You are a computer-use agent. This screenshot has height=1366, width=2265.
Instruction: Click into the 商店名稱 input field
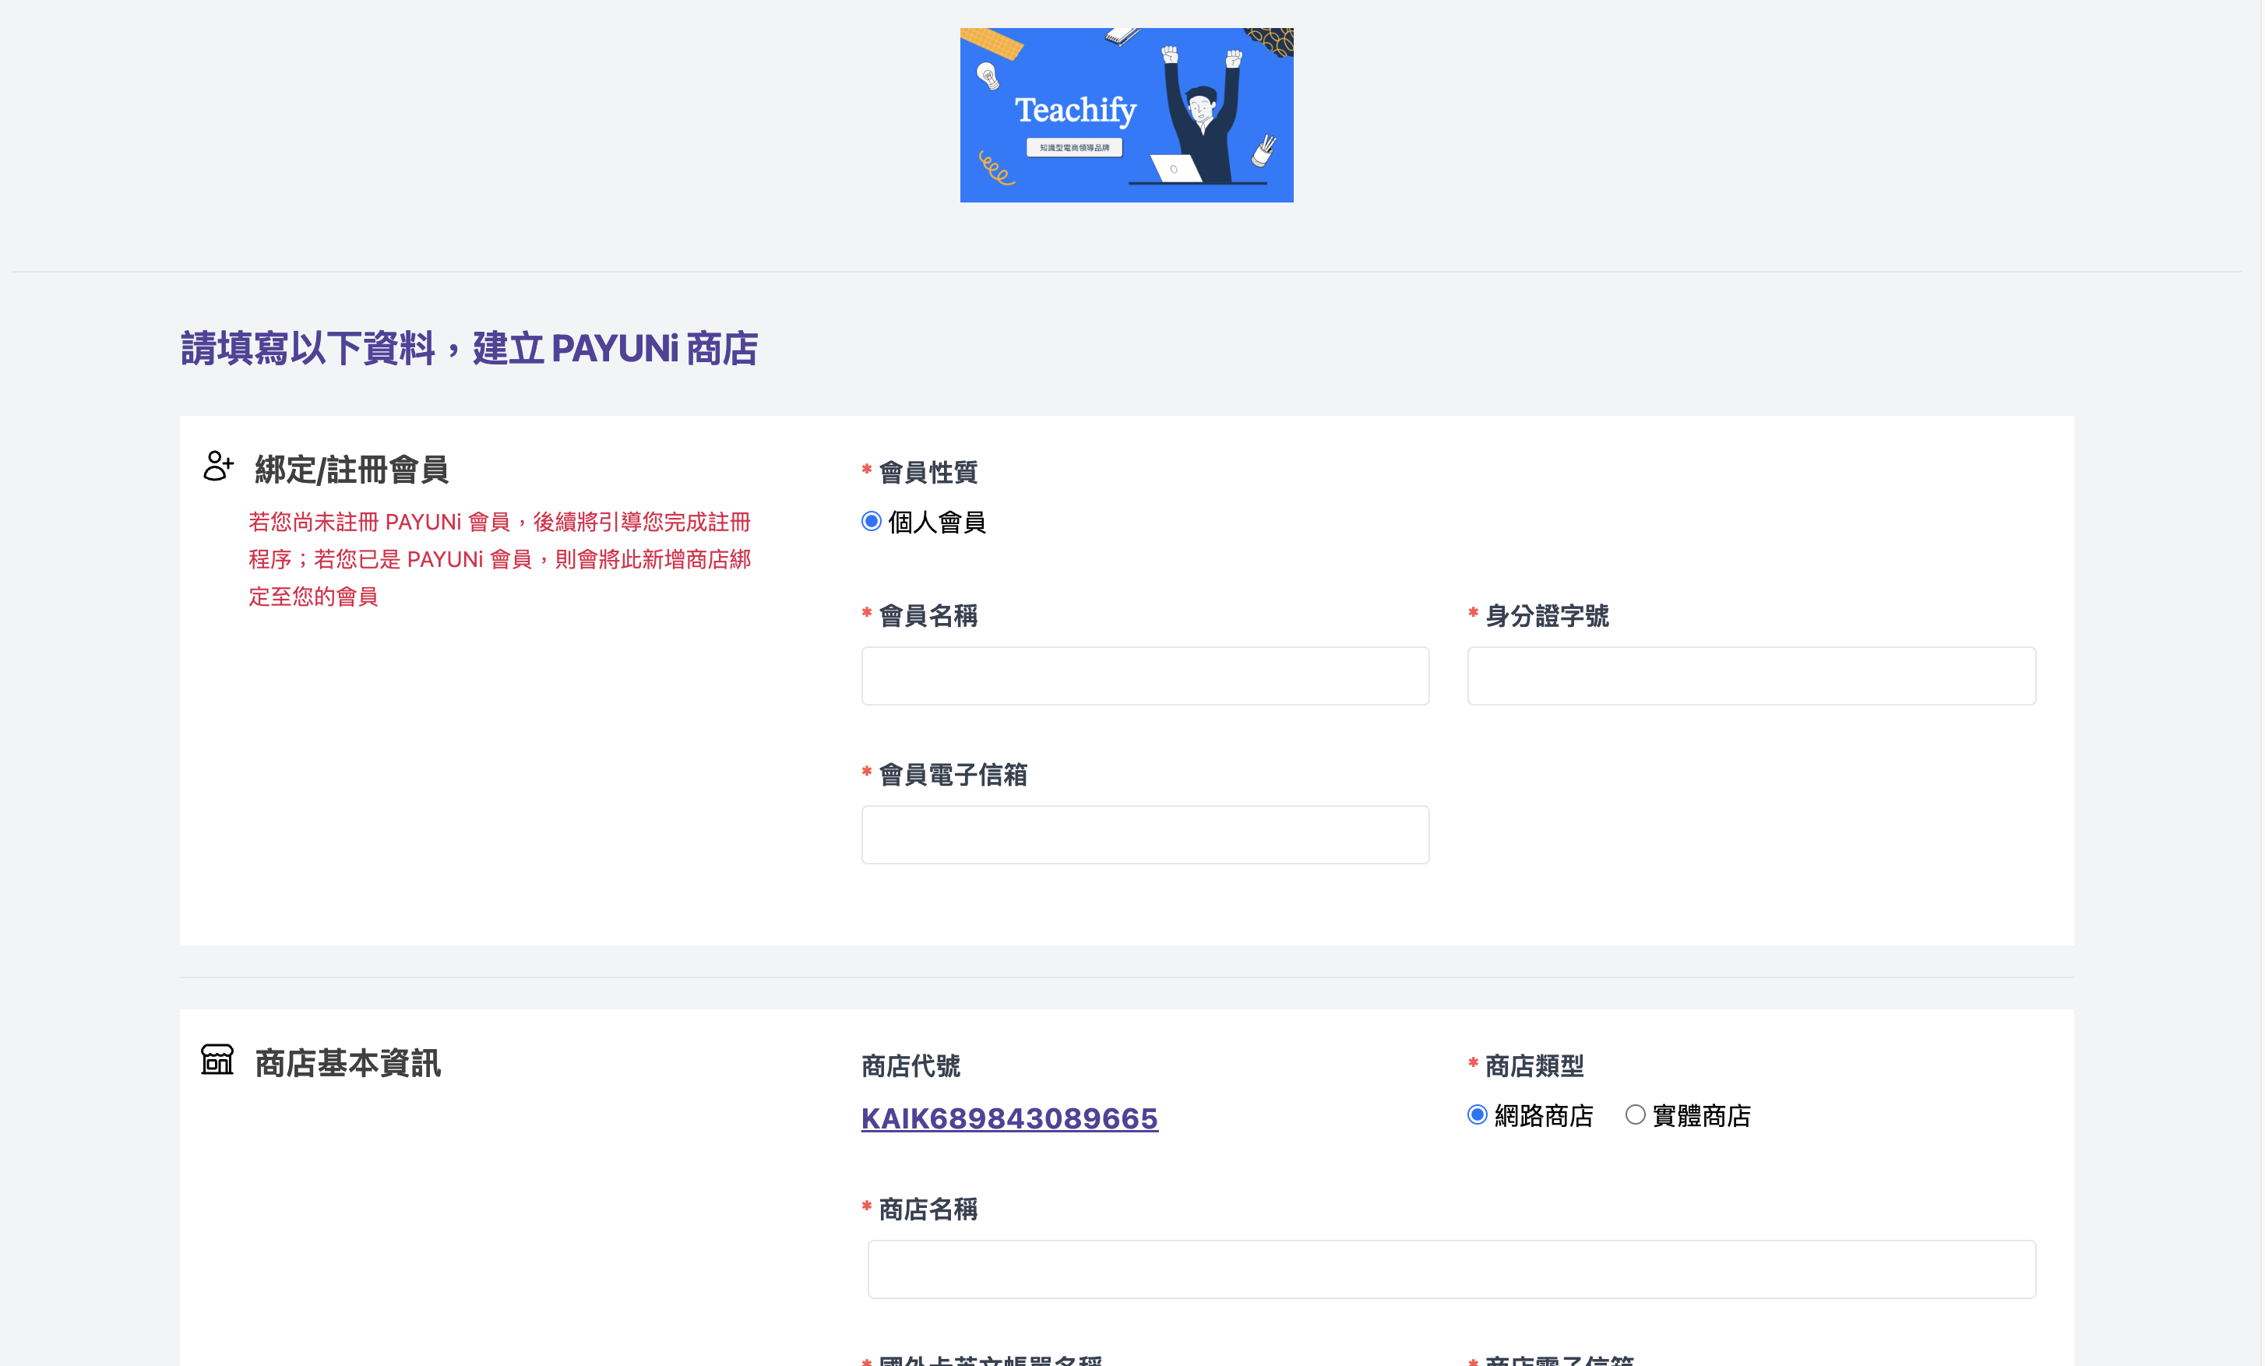point(1452,1269)
